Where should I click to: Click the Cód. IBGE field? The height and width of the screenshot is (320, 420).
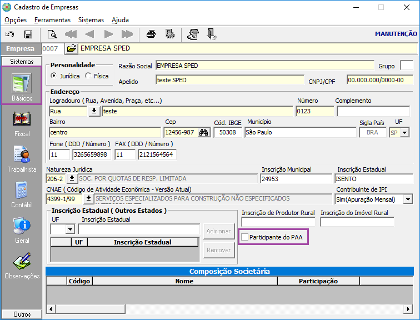[228, 132]
